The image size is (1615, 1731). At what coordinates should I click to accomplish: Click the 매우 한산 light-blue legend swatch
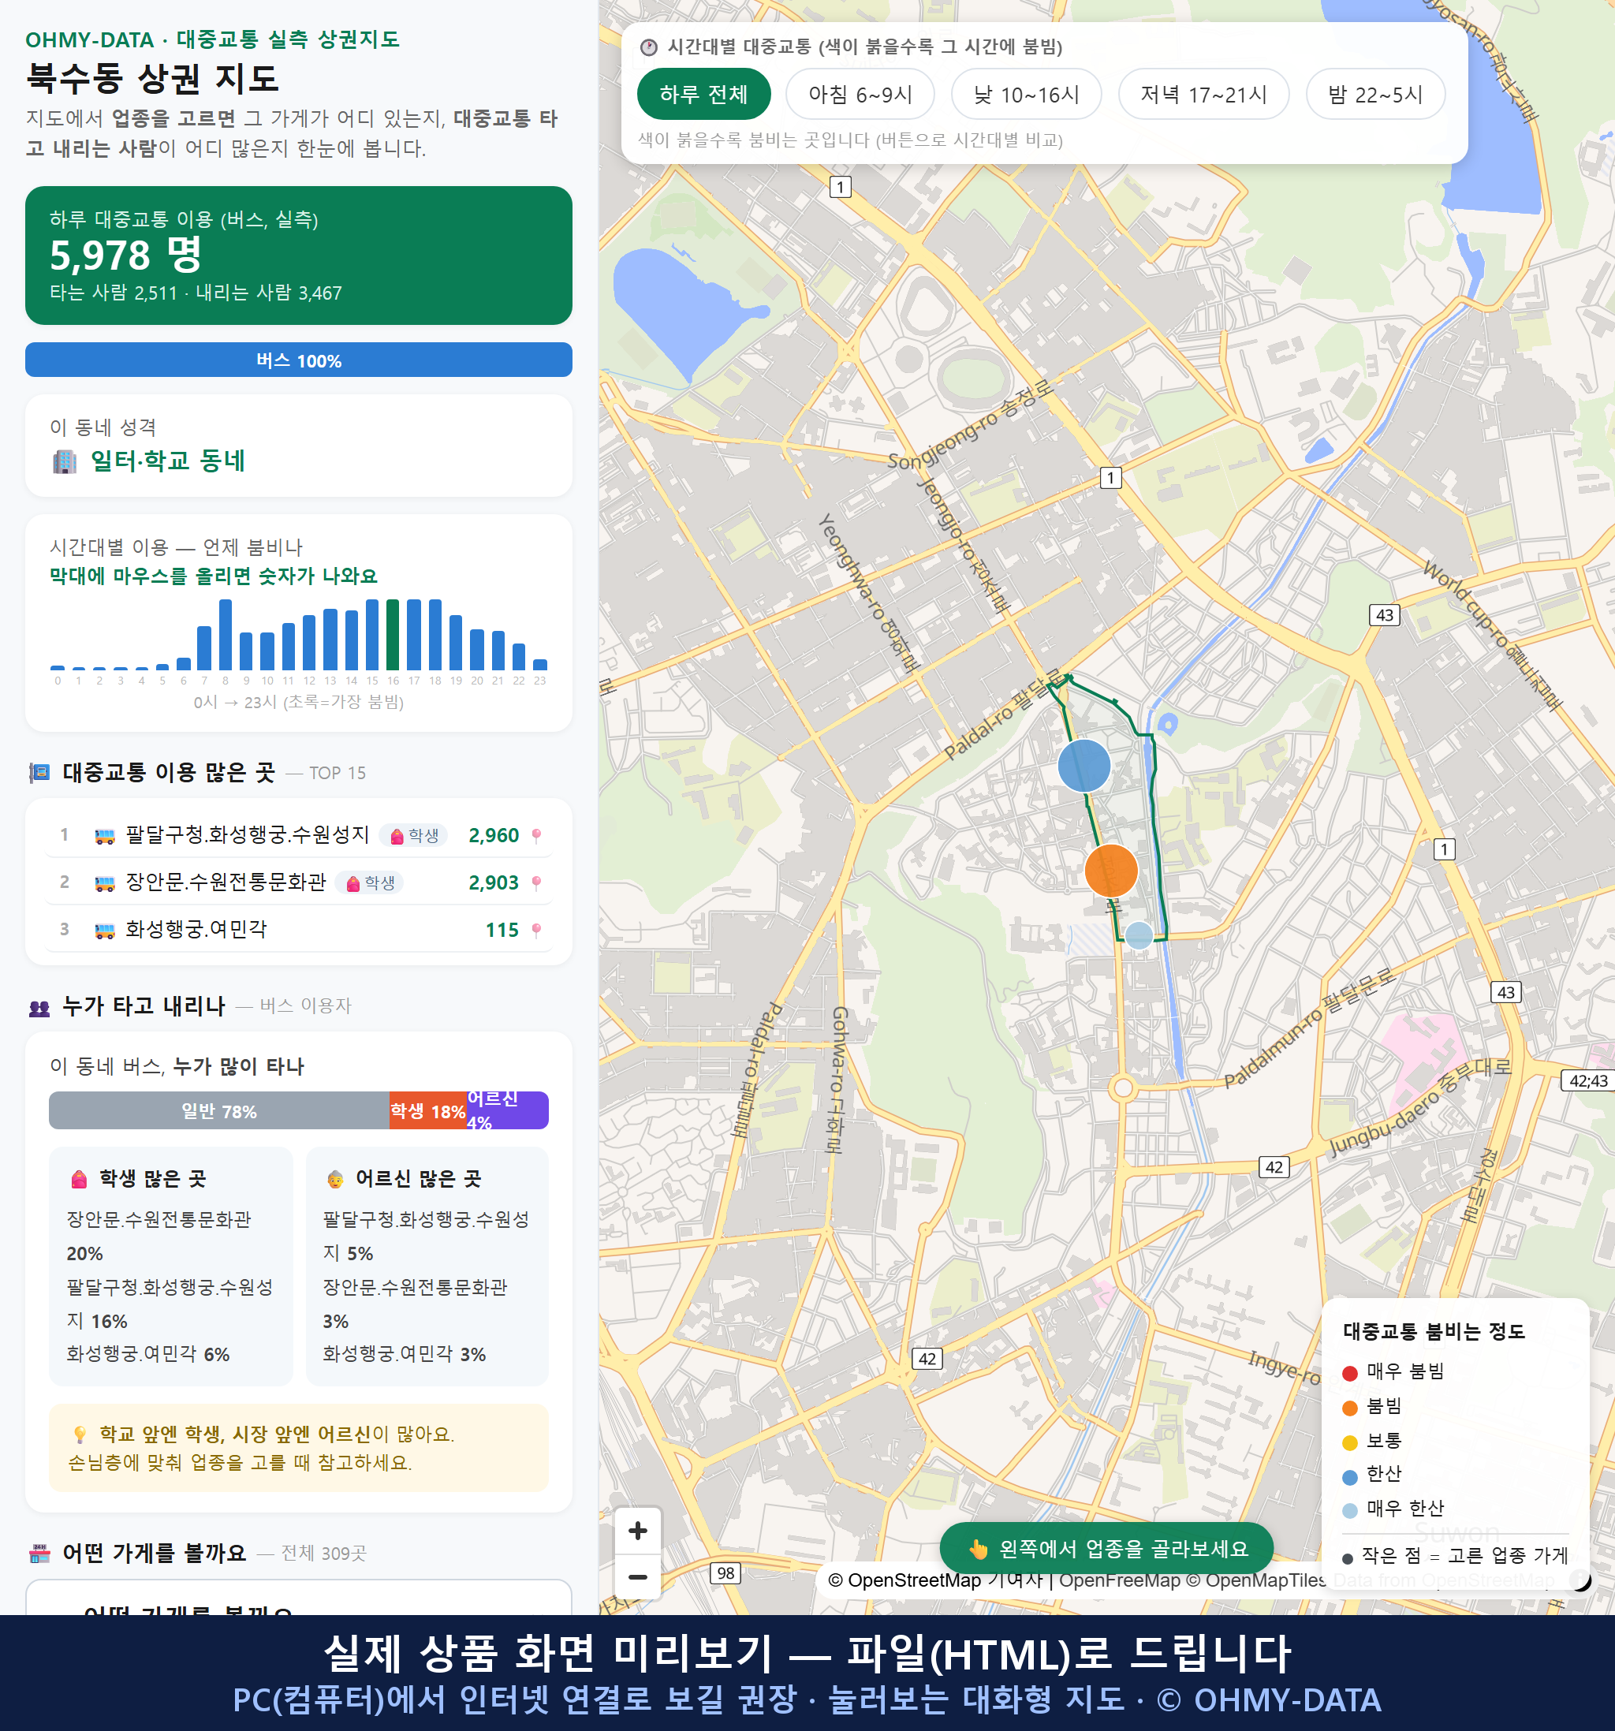point(1350,1511)
